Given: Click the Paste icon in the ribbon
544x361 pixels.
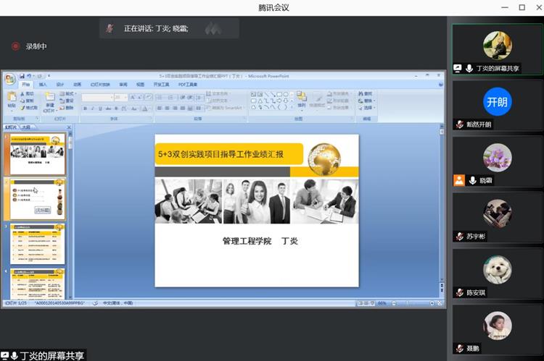Looking at the screenshot, I should click(12, 98).
